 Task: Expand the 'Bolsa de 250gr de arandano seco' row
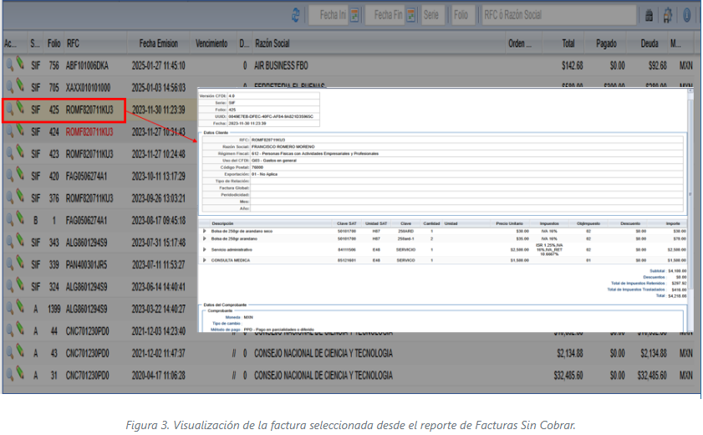(204, 231)
